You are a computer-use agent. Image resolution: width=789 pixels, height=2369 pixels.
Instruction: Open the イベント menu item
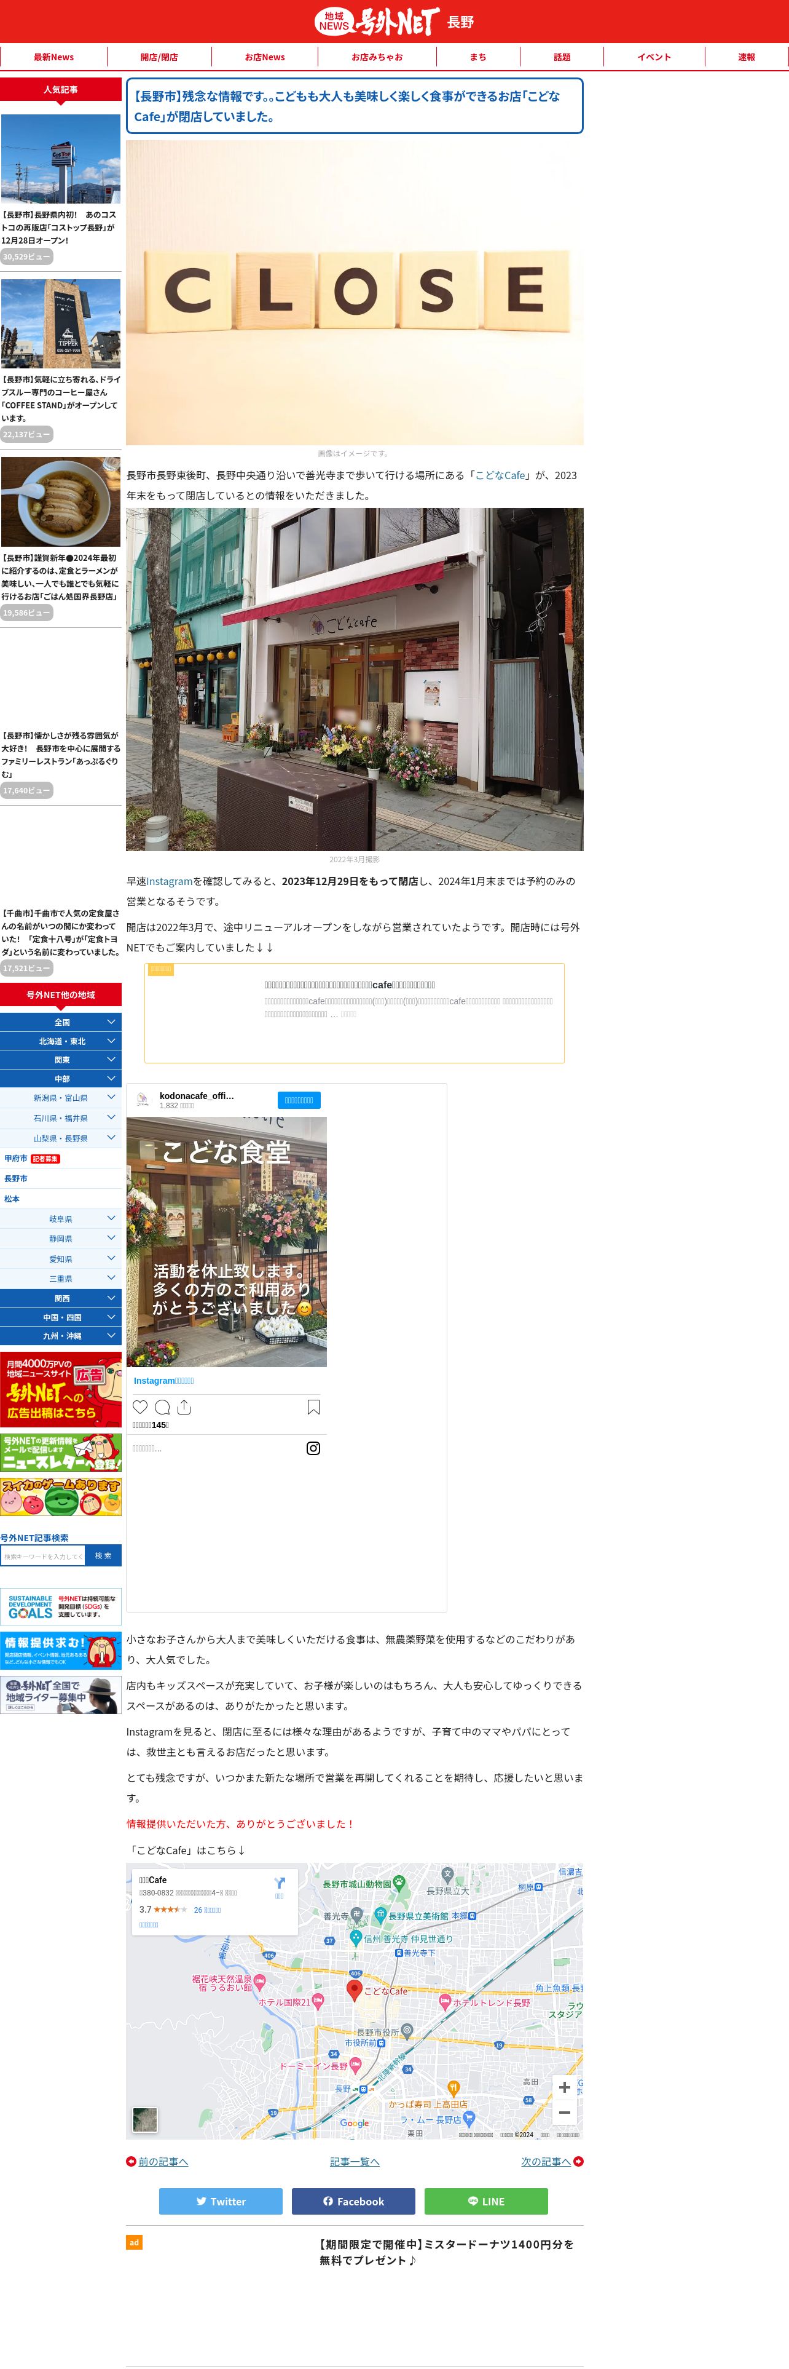click(x=654, y=57)
